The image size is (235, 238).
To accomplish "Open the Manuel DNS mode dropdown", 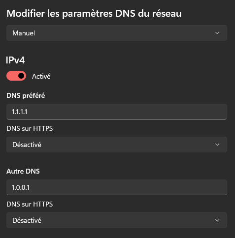I will pyautogui.click(x=117, y=33).
